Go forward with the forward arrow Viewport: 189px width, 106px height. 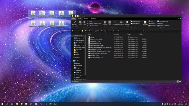point(76,31)
